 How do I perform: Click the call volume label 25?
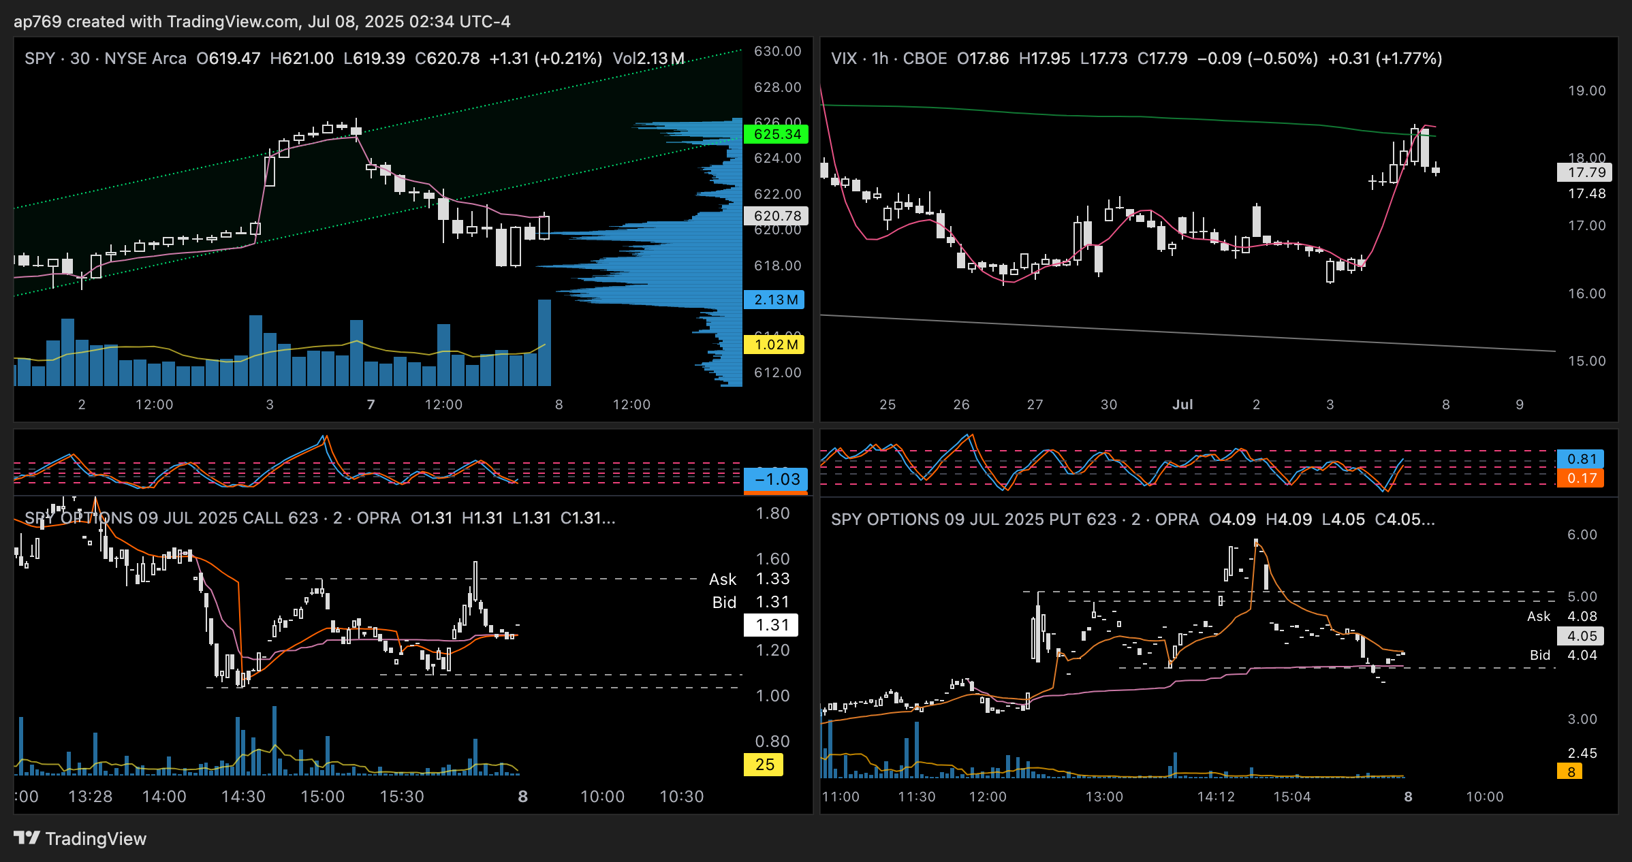tap(764, 765)
